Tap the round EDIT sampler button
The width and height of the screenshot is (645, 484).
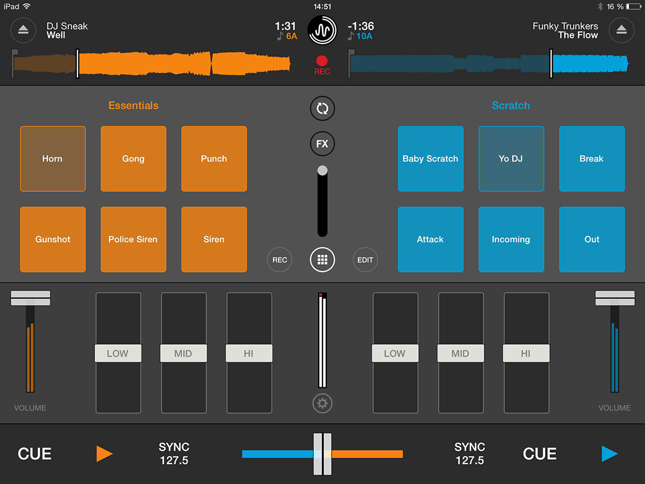[x=365, y=260]
